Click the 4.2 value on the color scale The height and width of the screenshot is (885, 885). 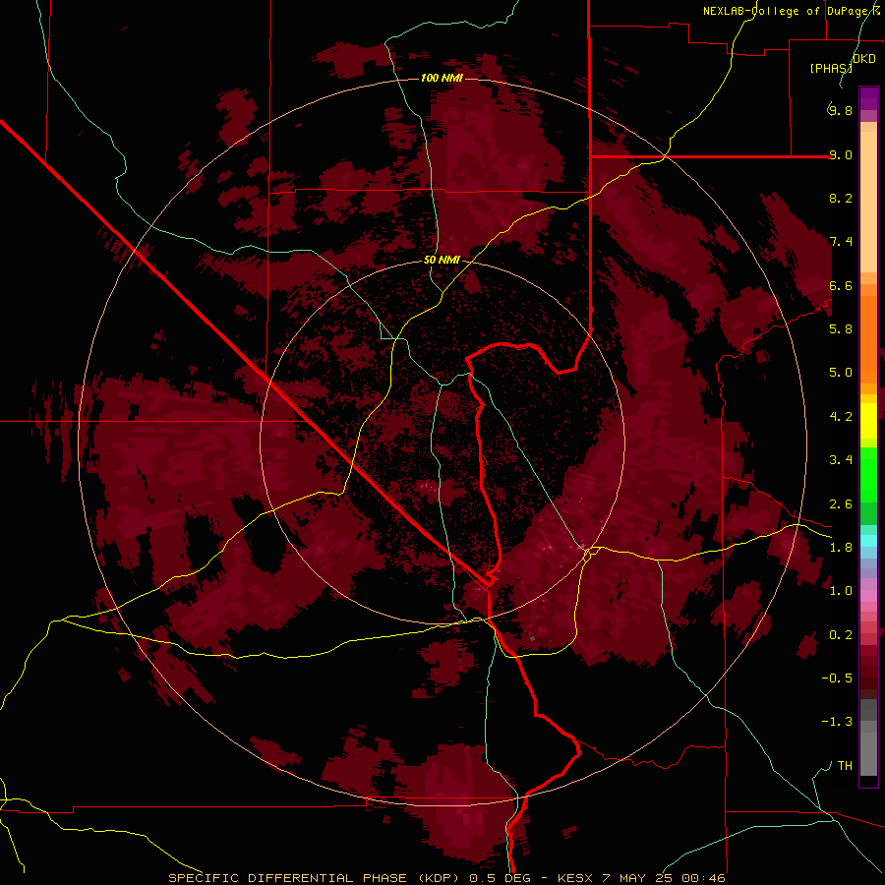(841, 417)
